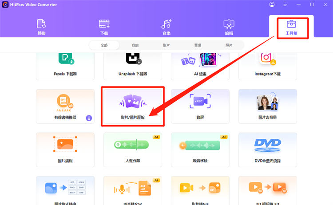This screenshot has height=205, width=333.
Task: Click the 影片/圖片壓縮 label text
Action: point(133,117)
